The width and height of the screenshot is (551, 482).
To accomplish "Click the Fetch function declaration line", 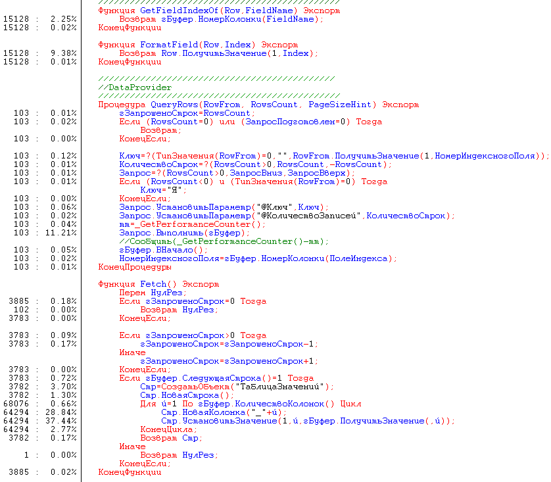I will tap(158, 284).
